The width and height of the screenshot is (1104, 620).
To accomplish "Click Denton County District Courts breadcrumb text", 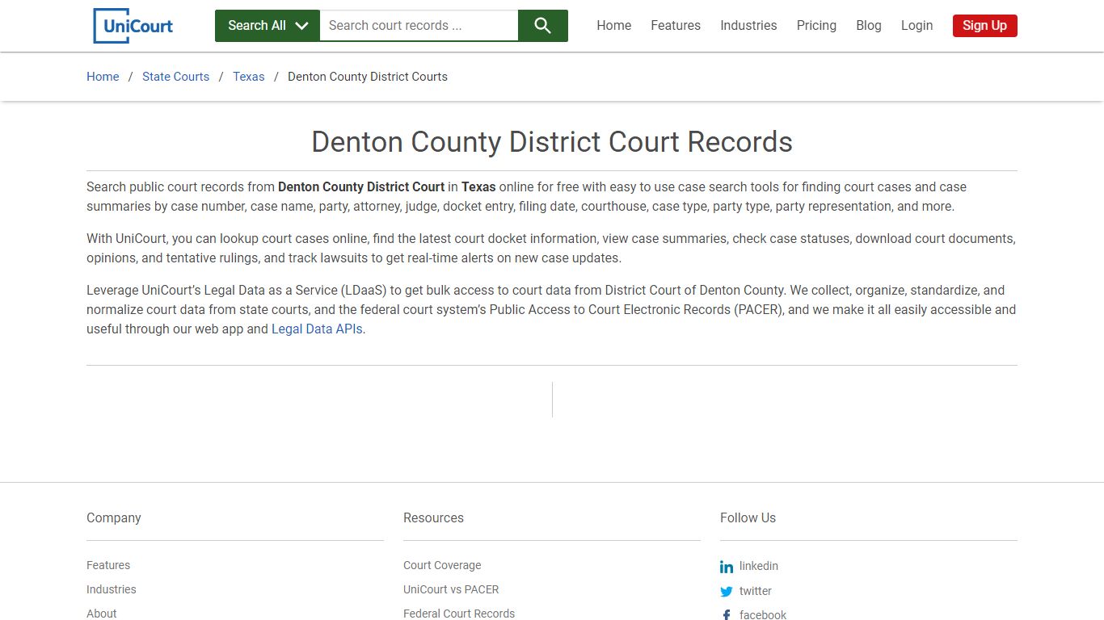I will [368, 77].
